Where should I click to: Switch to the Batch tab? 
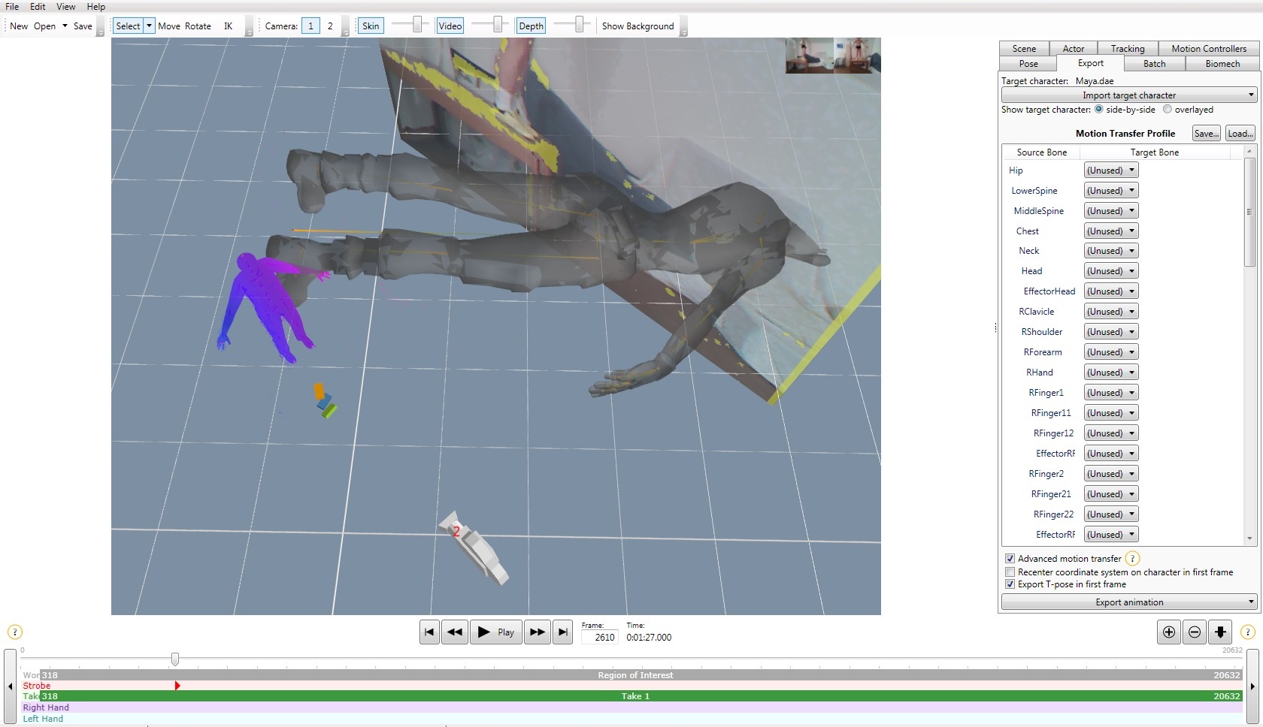point(1154,64)
